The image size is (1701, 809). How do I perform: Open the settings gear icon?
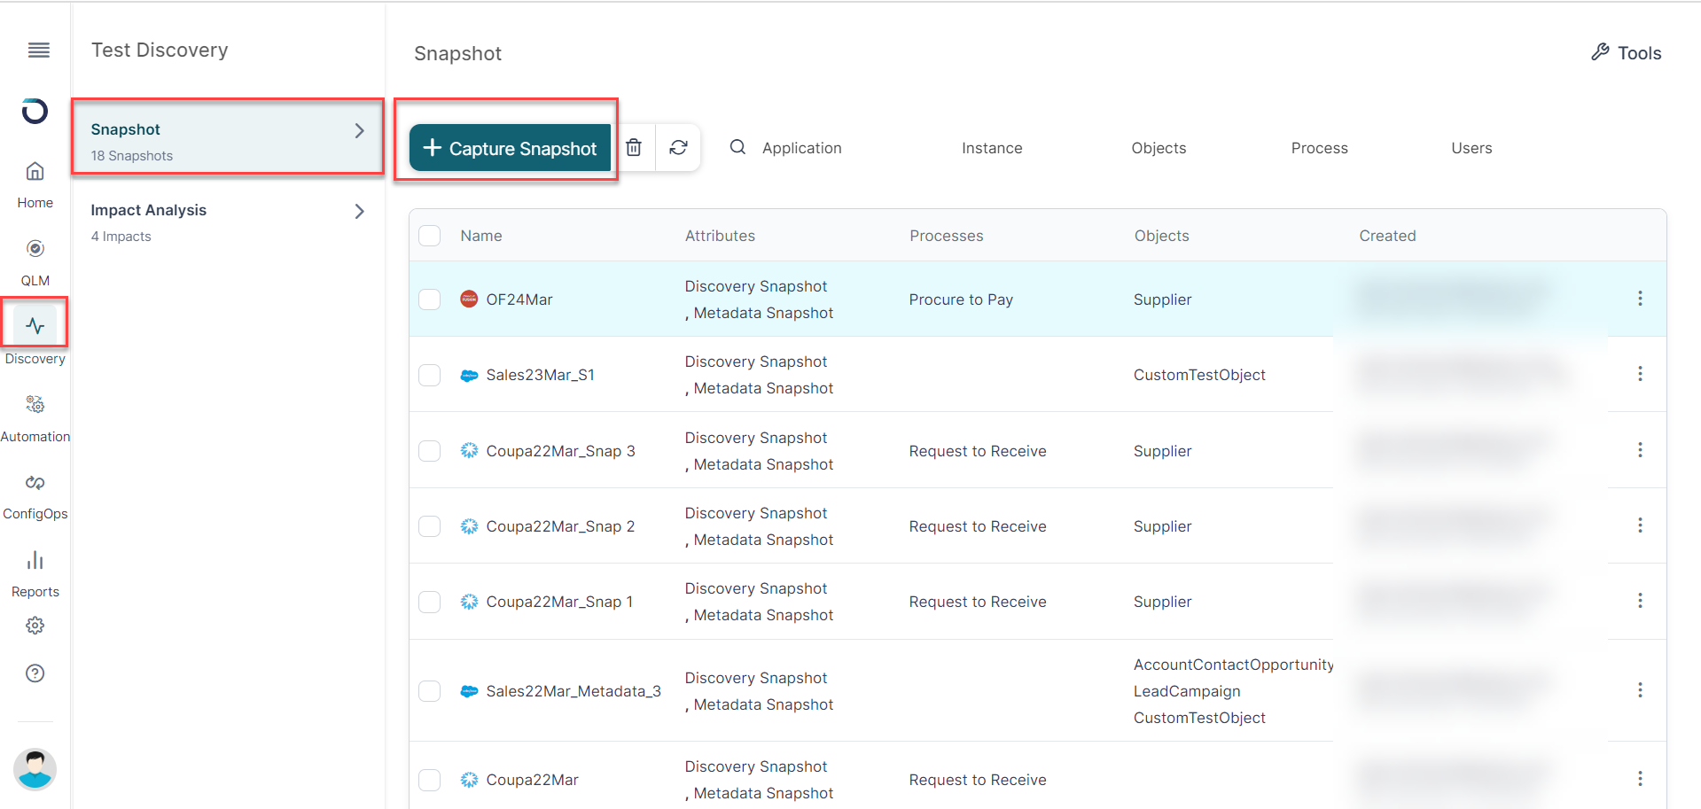tap(35, 626)
